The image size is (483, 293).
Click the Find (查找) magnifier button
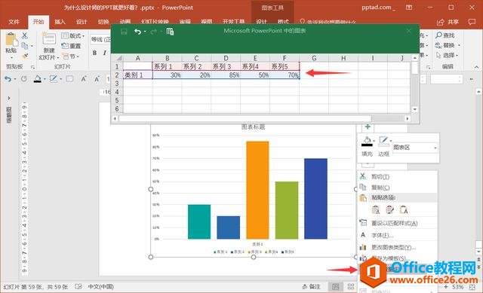(x=445, y=35)
